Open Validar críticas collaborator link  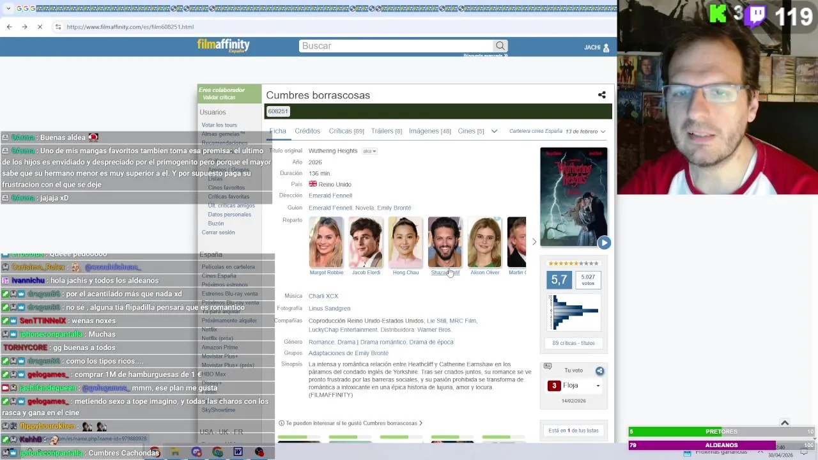click(219, 98)
